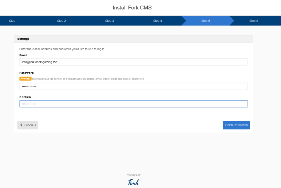Click the Install Fork CMS title
The width and height of the screenshot is (281, 188).
tap(132, 8)
